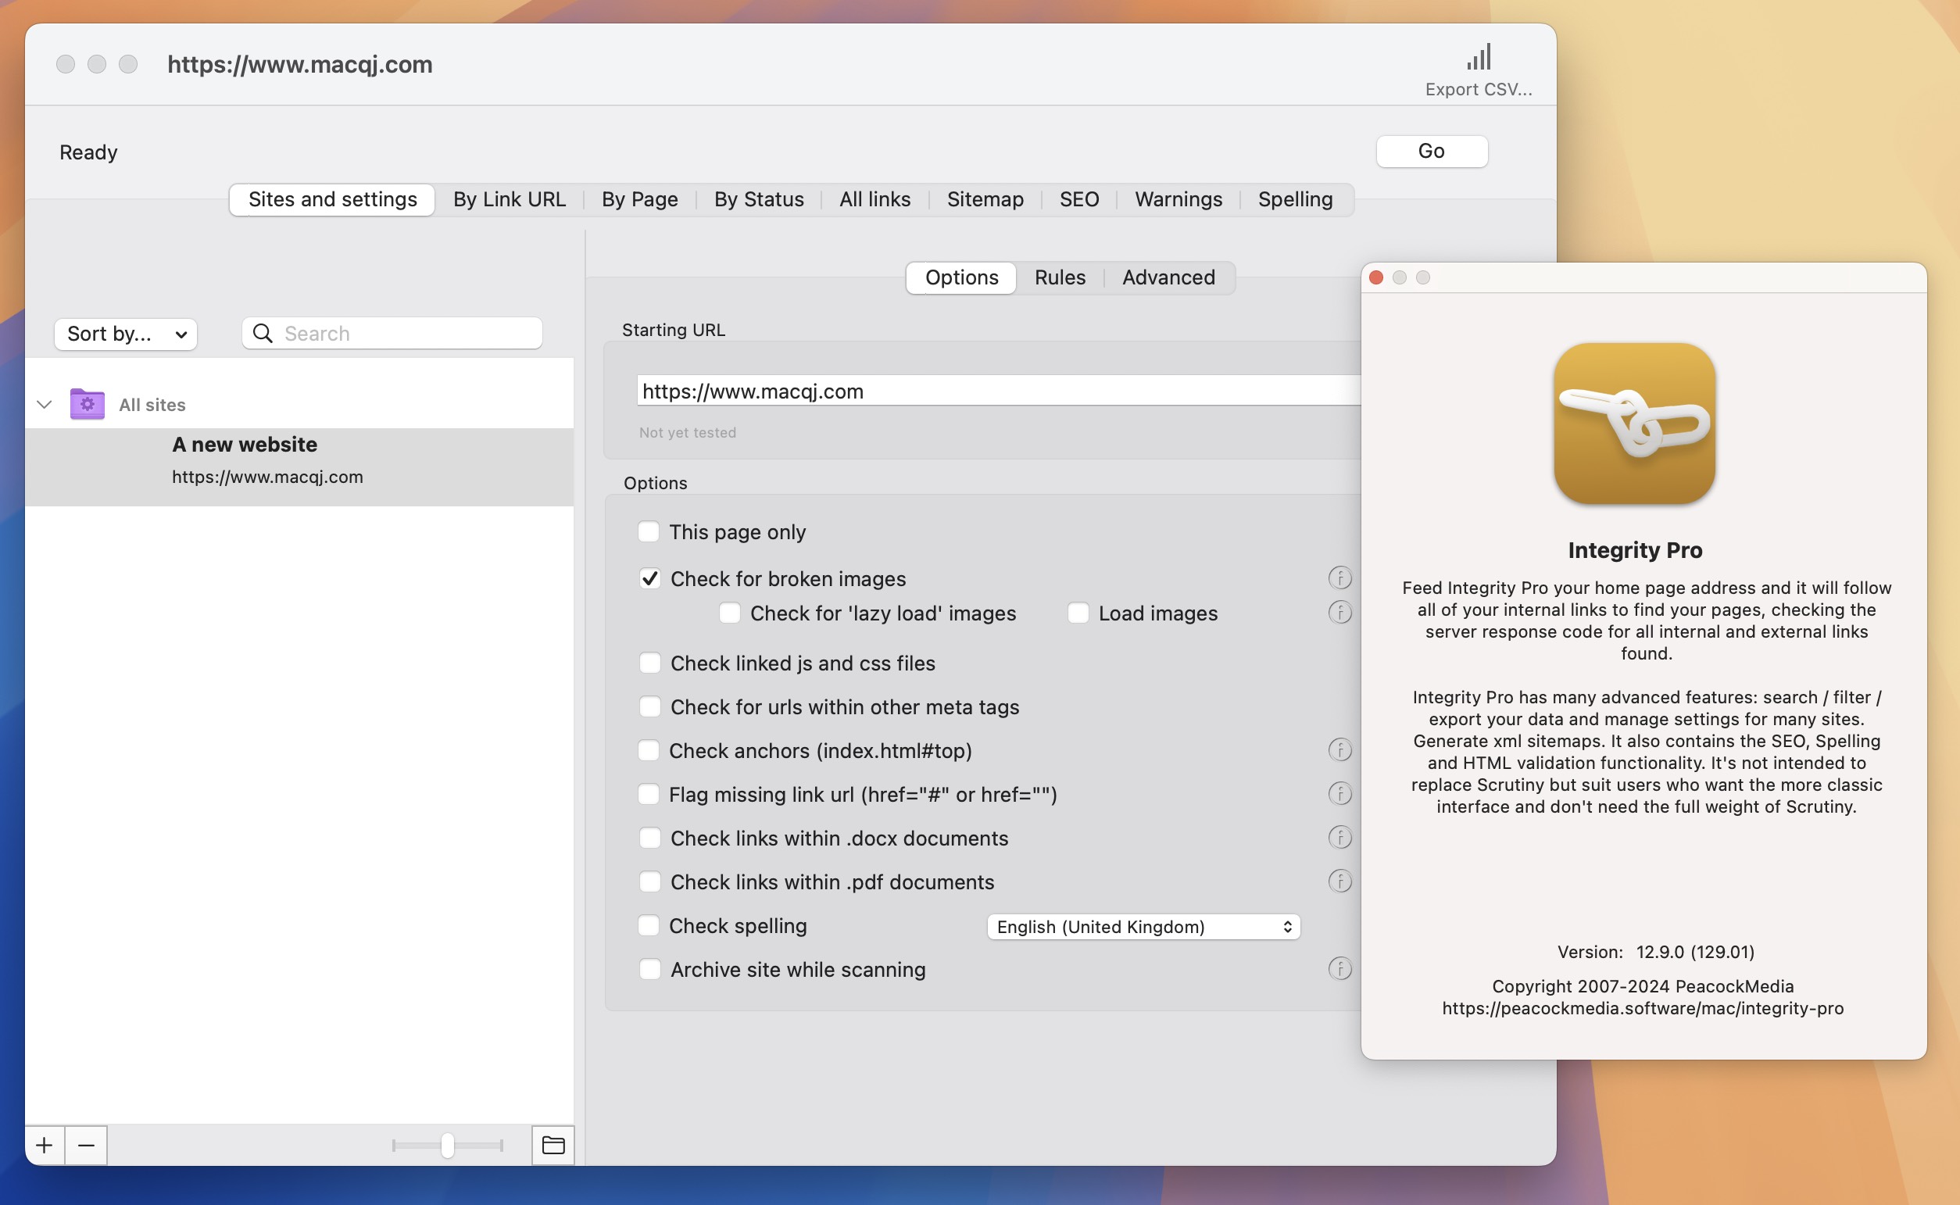Focus the sites Search field
1960x1205 pixels.
point(392,333)
